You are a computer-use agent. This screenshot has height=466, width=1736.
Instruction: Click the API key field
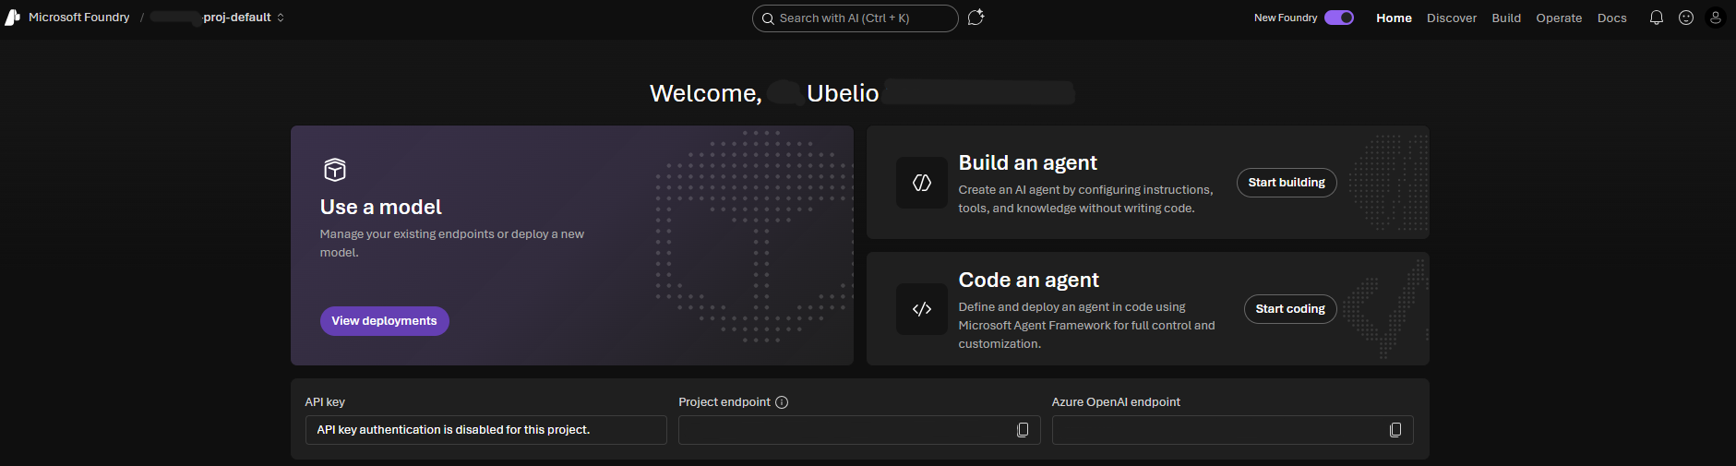tap(486, 430)
